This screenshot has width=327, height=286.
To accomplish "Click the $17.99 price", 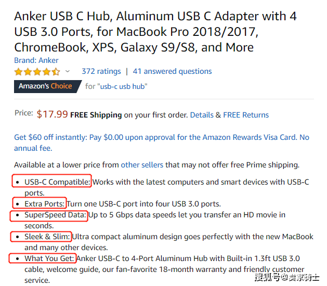I will (52, 114).
